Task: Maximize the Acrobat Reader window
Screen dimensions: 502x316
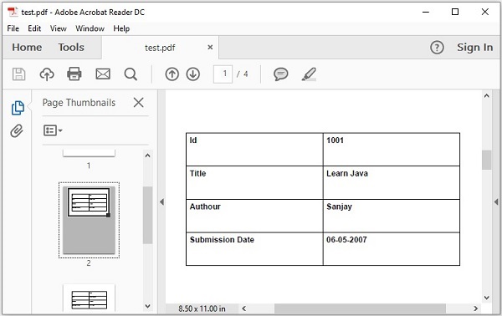Action: tap(455, 12)
